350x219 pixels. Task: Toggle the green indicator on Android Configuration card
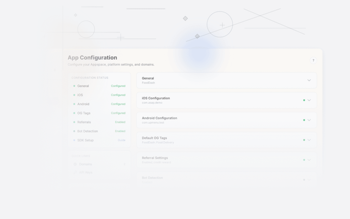click(x=304, y=120)
